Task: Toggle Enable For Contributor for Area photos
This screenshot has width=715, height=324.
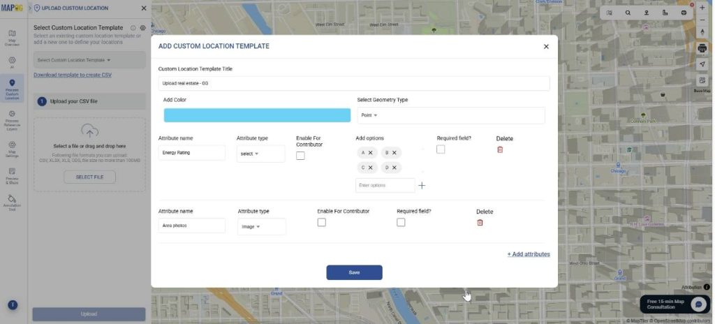Action: [322, 222]
